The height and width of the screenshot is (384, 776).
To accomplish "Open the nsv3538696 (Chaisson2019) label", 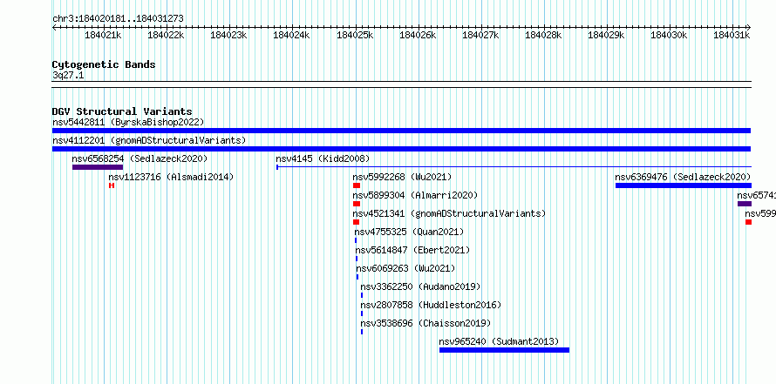I will [x=425, y=323].
